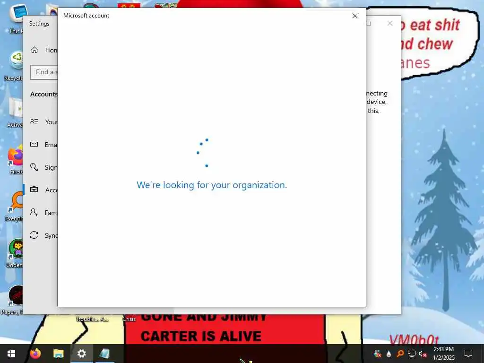Image resolution: width=484 pixels, height=363 pixels.
Task: Select the Undertale desktop shortcut
Action: [x=15, y=254]
